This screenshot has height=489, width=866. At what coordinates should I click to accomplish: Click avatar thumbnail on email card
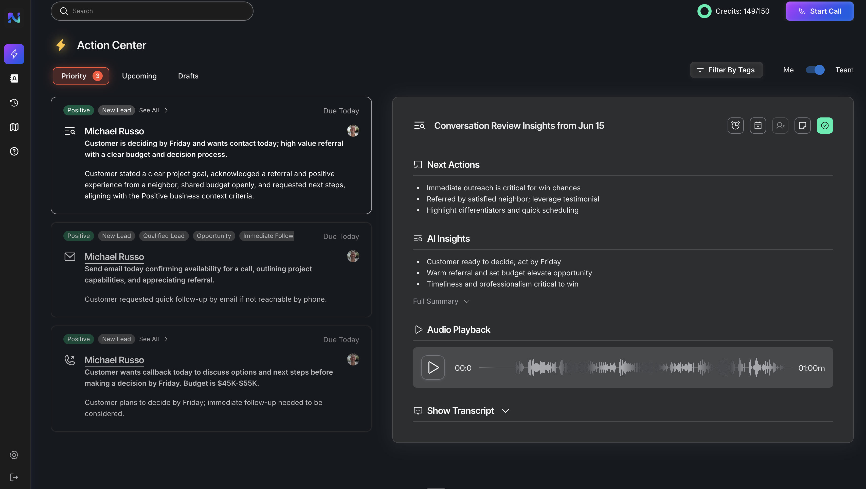pos(353,256)
